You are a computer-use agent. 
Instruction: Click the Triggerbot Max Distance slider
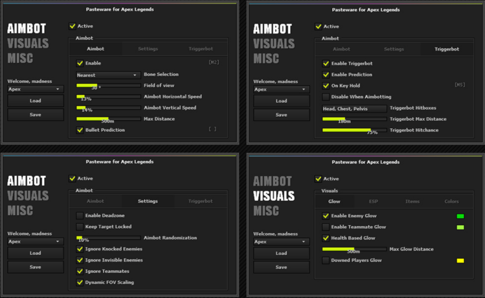tap(354, 119)
